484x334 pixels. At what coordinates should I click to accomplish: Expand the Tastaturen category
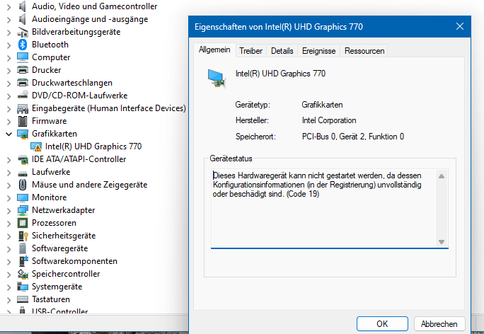click(x=9, y=300)
